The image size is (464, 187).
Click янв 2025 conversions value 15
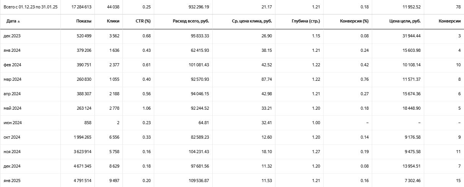[x=458, y=181]
